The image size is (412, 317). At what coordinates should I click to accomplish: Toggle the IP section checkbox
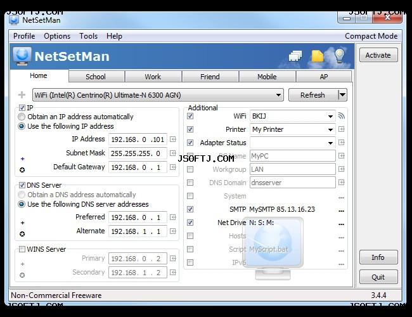point(22,108)
